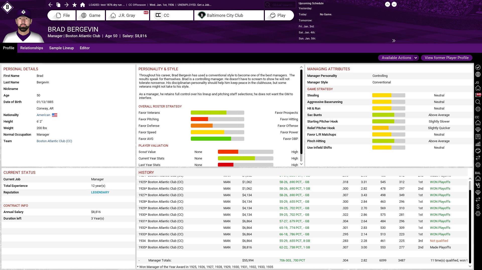Click the star bookmark icon
The height and width of the screenshot is (270, 482).
pyautogui.click(x=75, y=5)
